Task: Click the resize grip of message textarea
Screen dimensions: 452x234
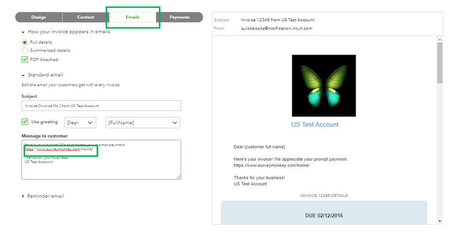Action: point(179,177)
